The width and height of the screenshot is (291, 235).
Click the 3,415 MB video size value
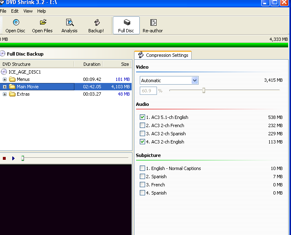coord(273,80)
